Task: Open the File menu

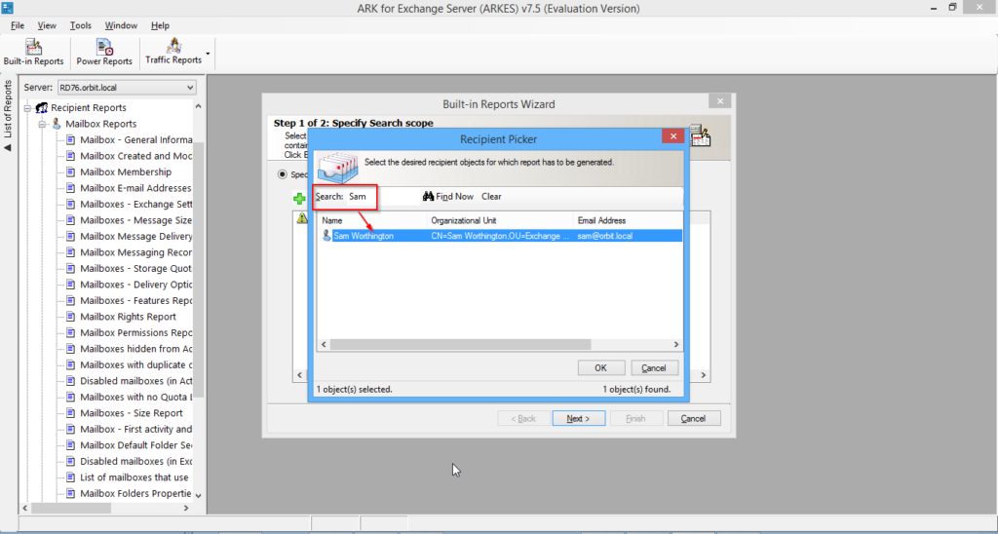Action: point(18,25)
